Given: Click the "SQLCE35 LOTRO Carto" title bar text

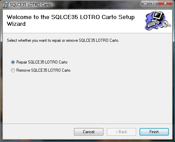Looking at the screenshot, I should (31, 5).
